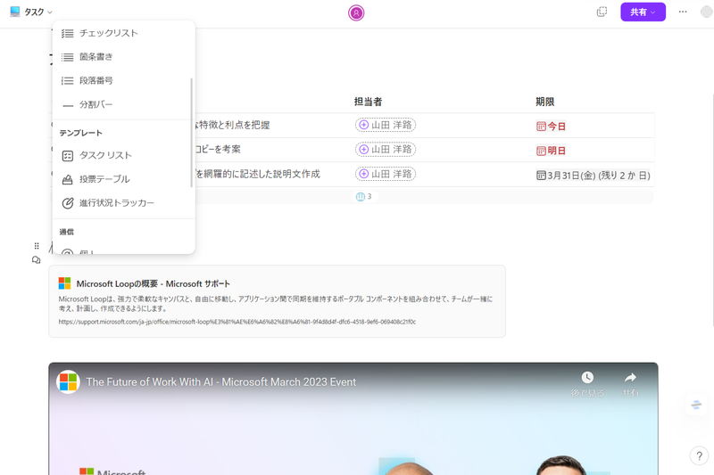This screenshot has width=714, height=475.
Task: Click the video 共有 share arrow icon
Action: pyautogui.click(x=630, y=377)
